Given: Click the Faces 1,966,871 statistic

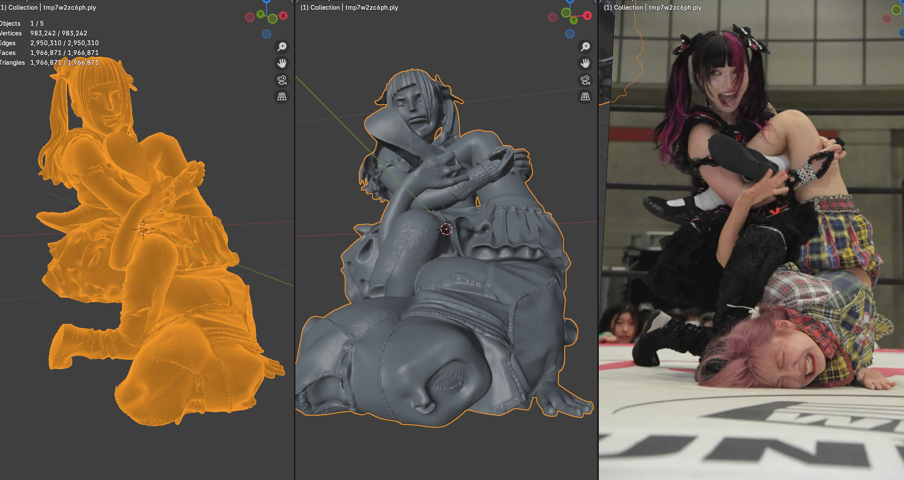Looking at the screenshot, I should click(x=49, y=53).
